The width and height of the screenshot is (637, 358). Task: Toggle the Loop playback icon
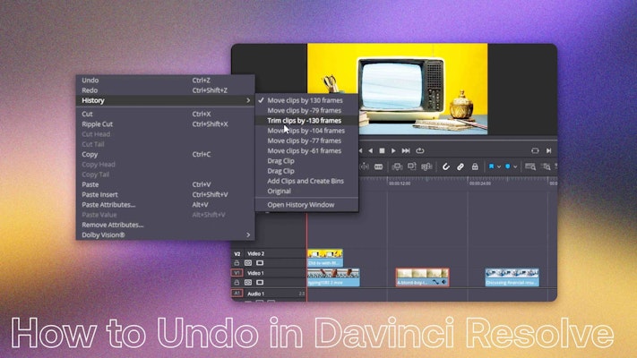pos(419,150)
